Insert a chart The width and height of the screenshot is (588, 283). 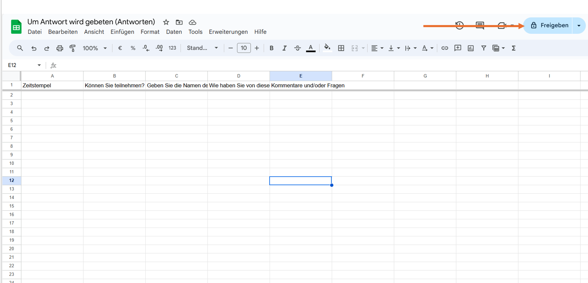pos(471,48)
